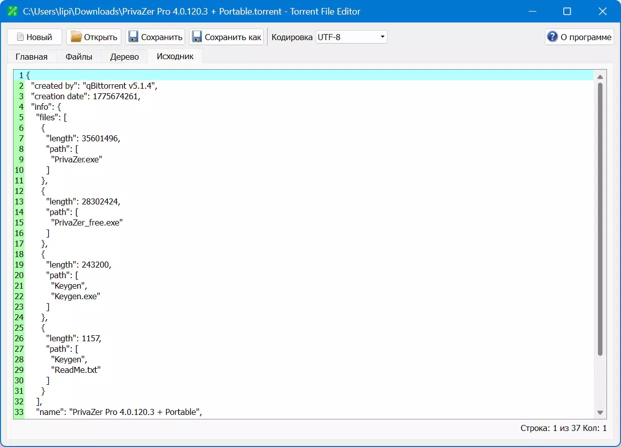The image size is (621, 447).
Task: Click the "path": [ text on line 8
Action: tap(62, 149)
